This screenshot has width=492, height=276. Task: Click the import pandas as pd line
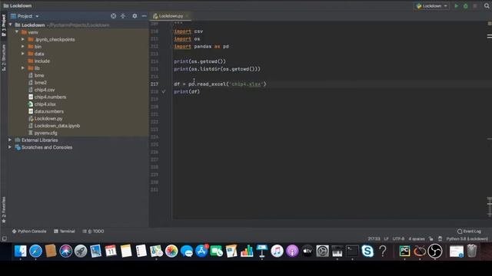(201, 46)
